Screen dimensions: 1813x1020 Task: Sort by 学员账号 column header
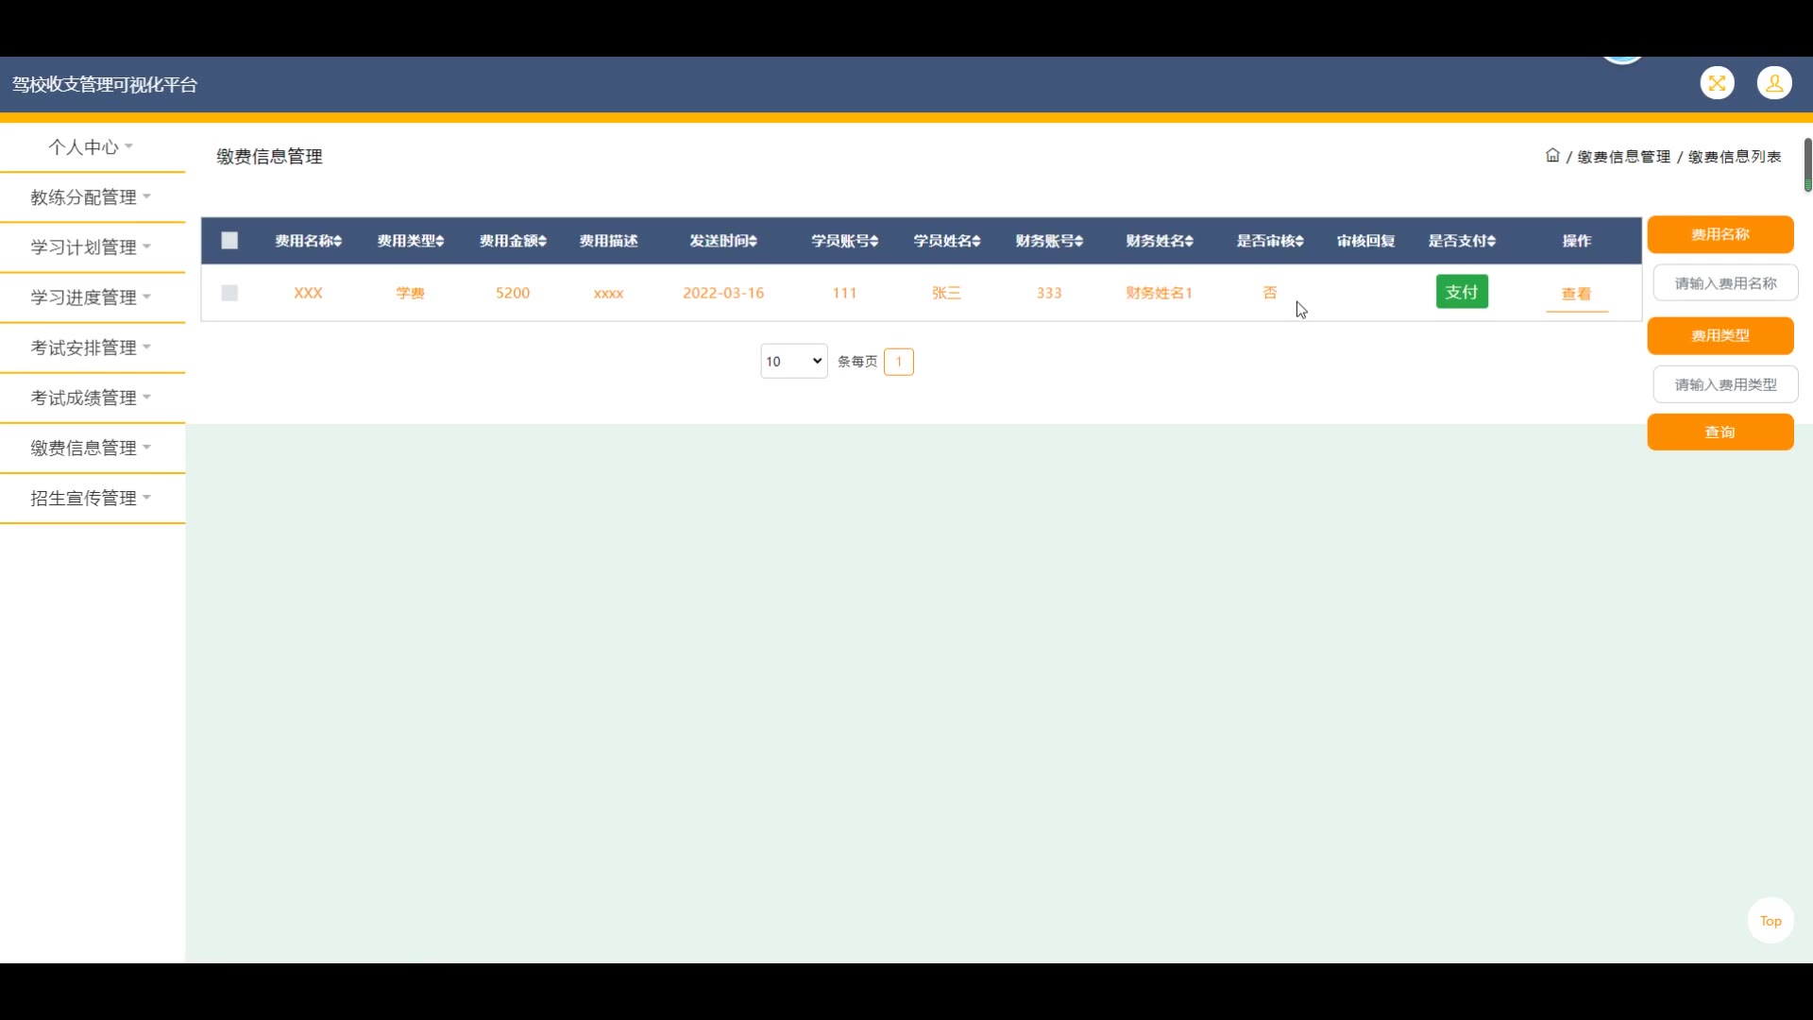(x=844, y=241)
